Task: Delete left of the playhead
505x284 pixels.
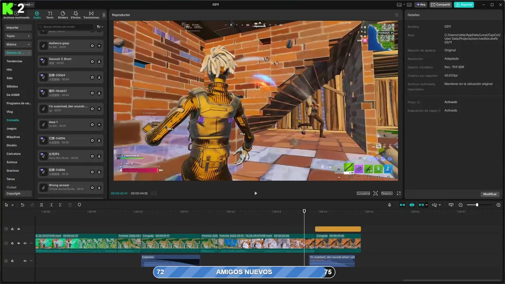Action: pyautogui.click(x=51, y=205)
